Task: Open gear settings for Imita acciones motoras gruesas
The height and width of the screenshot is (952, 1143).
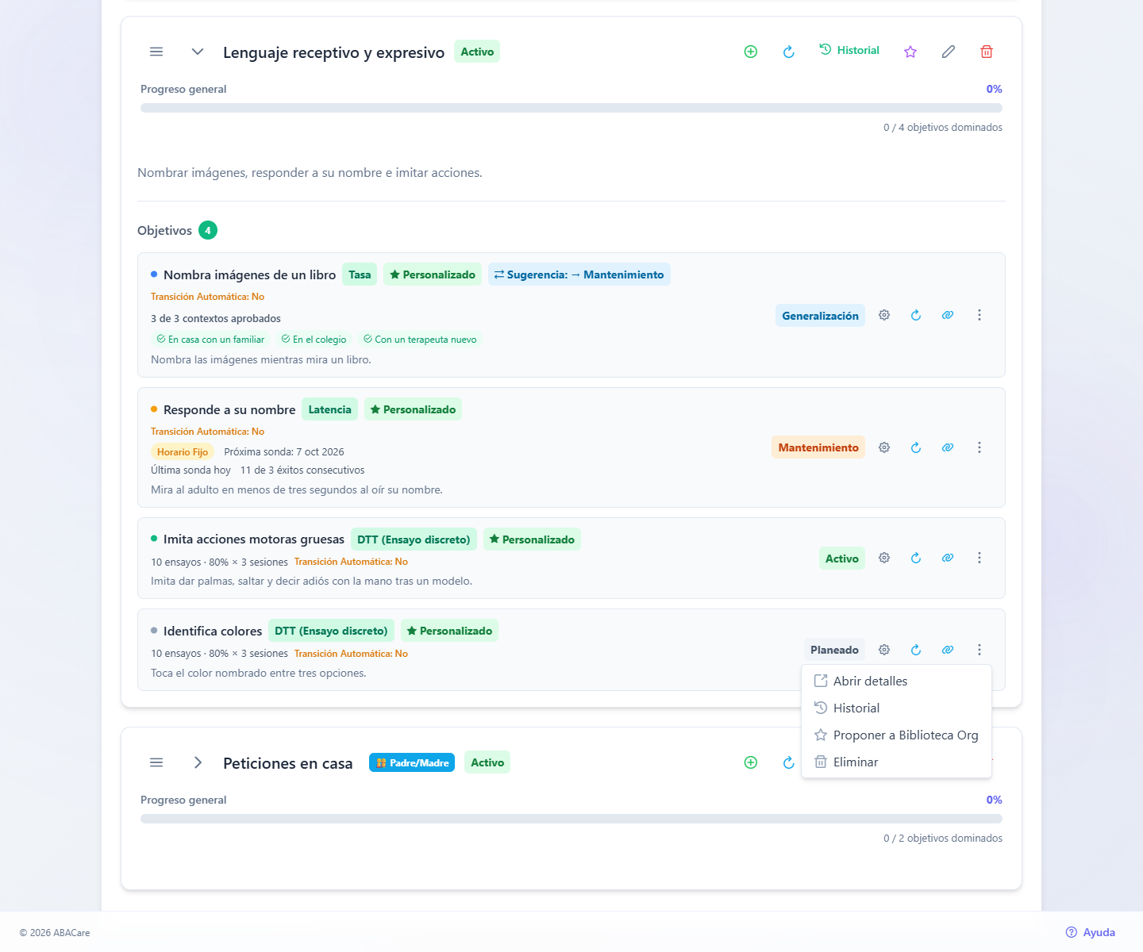Action: coord(884,558)
